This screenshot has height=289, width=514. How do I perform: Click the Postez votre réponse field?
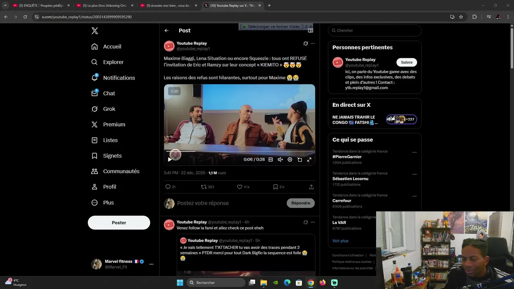[230, 203]
